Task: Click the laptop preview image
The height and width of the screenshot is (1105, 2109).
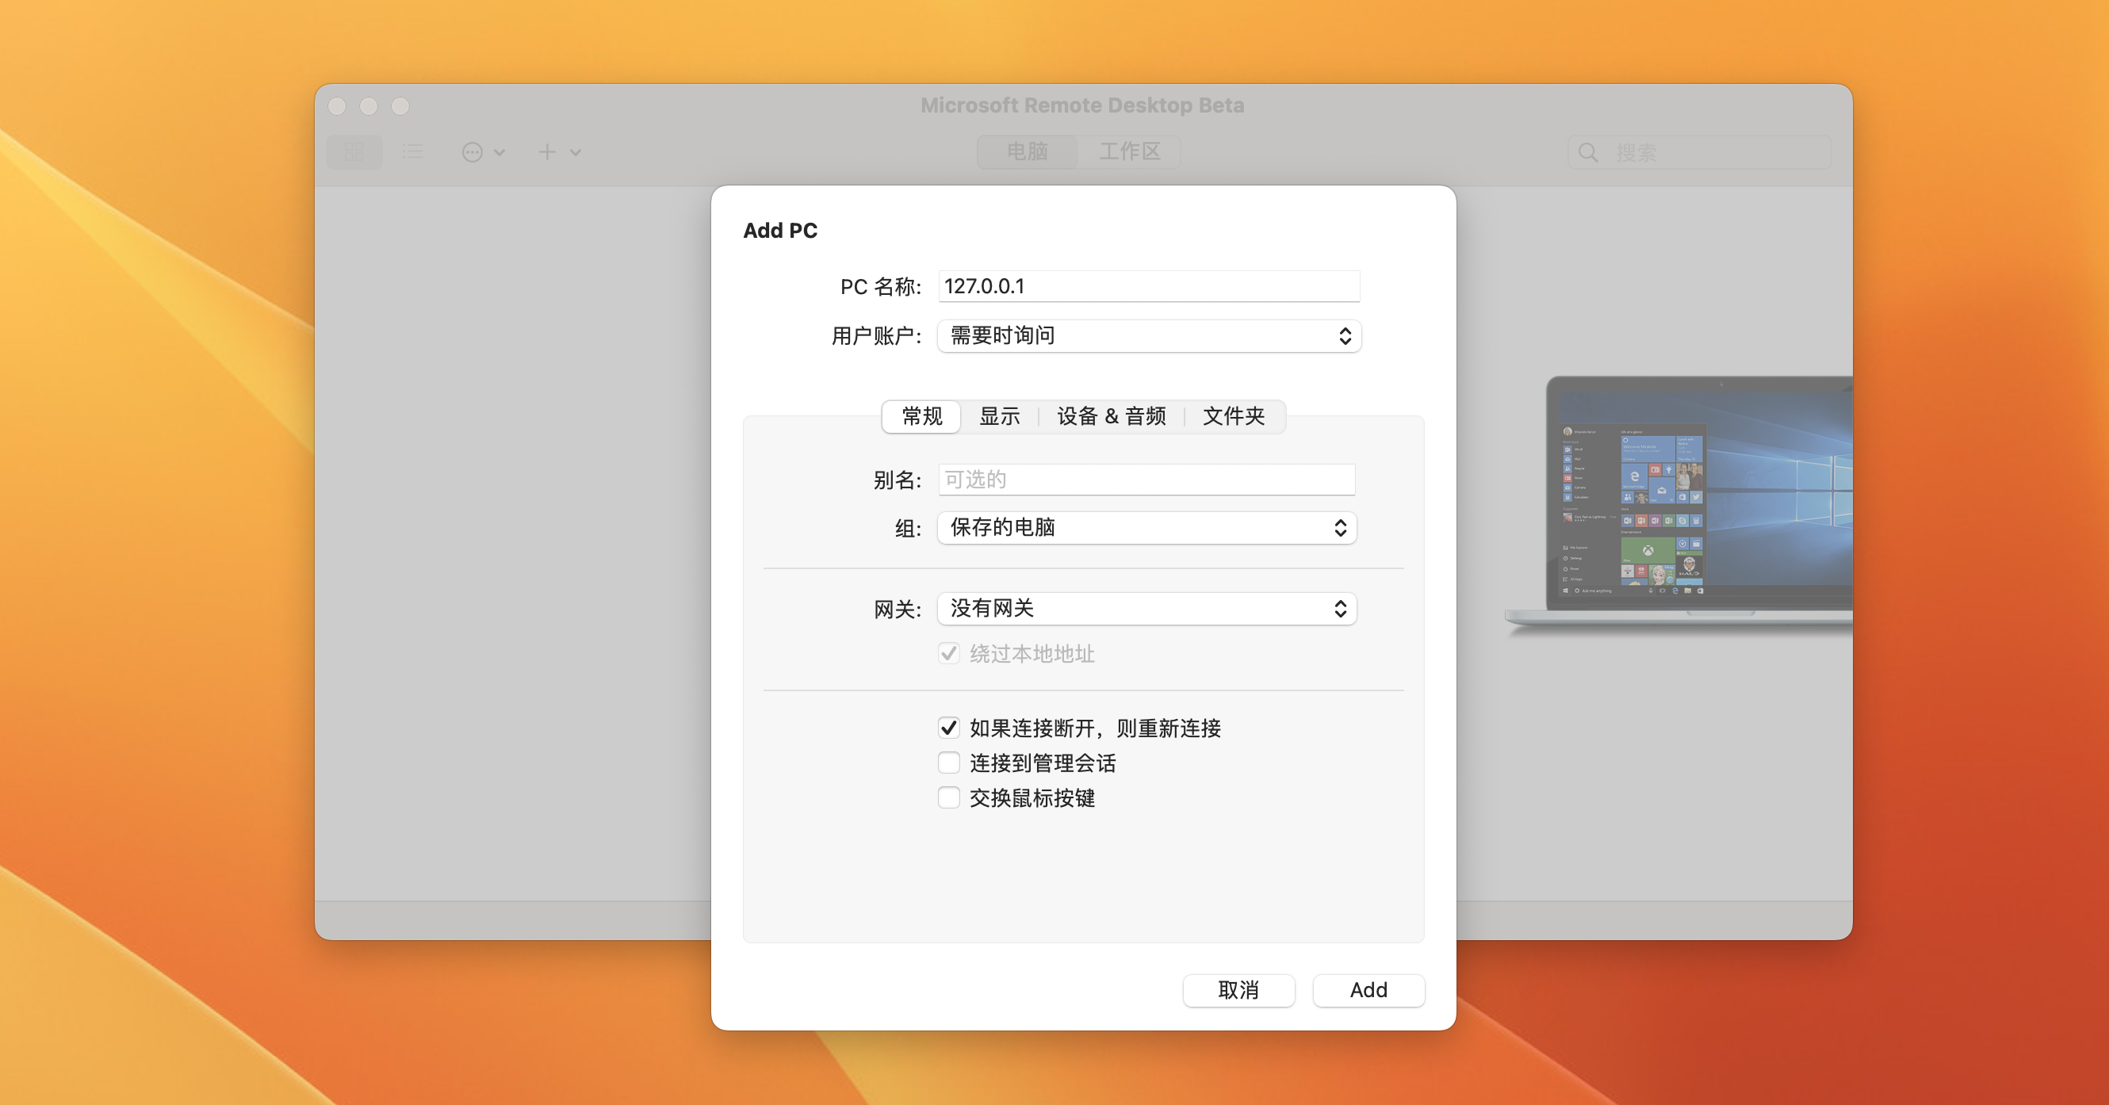Action: tap(1686, 503)
